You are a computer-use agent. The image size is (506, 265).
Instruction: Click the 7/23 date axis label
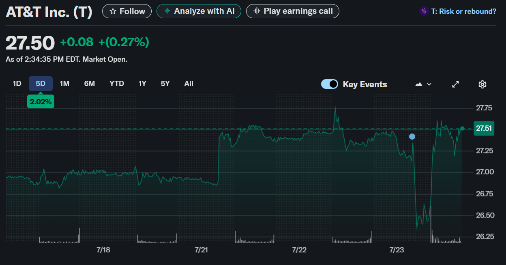pyautogui.click(x=397, y=250)
